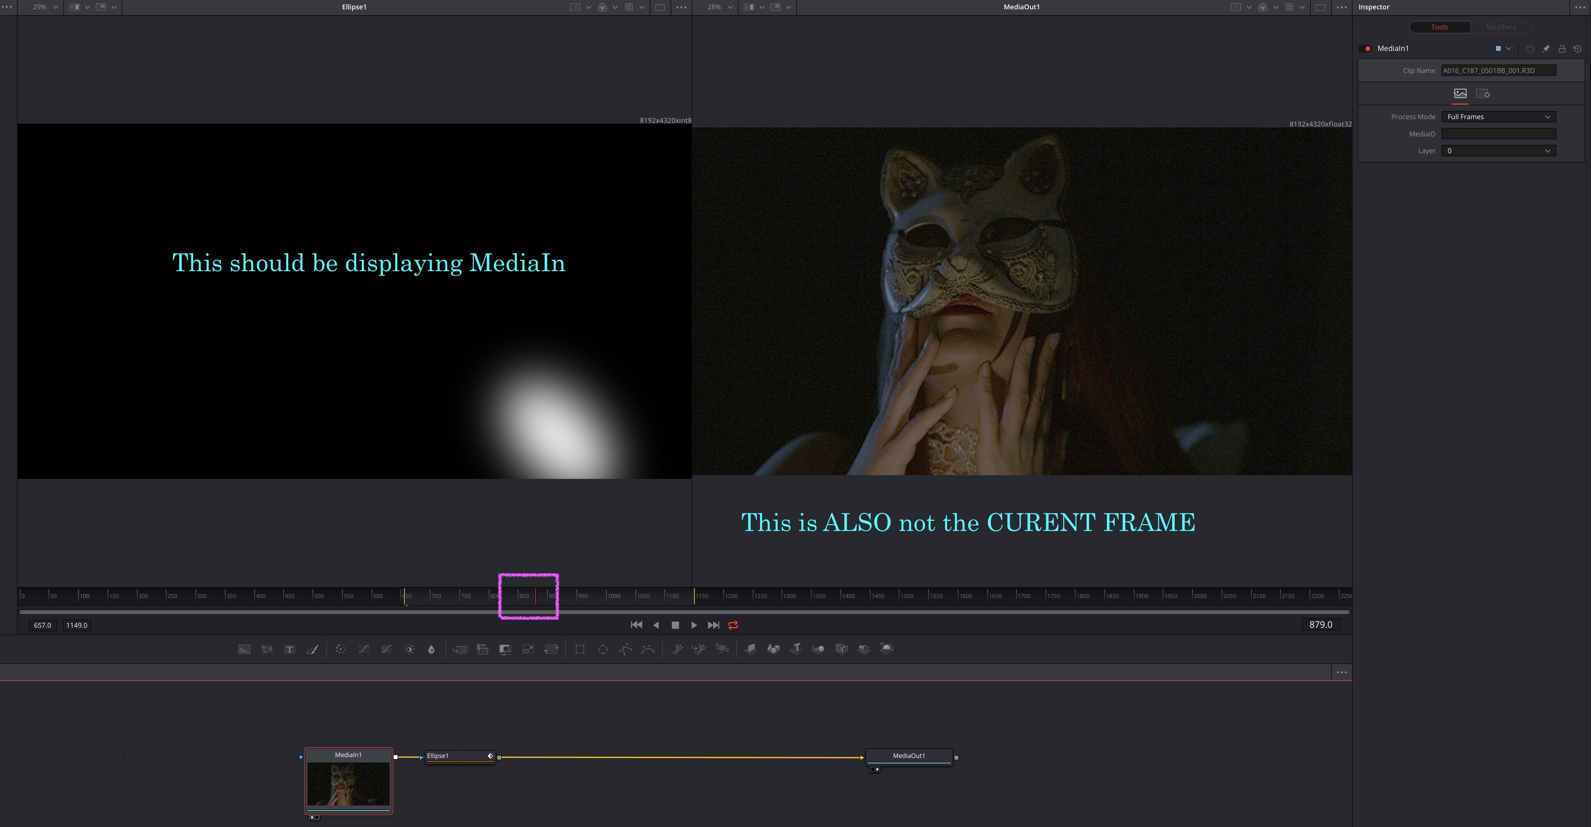Add a Blur node from toolbar
Image resolution: width=1591 pixels, height=827 pixels.
click(x=431, y=649)
